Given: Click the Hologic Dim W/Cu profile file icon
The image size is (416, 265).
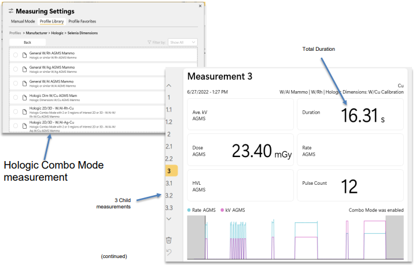Looking at the screenshot, I should coord(24,97).
